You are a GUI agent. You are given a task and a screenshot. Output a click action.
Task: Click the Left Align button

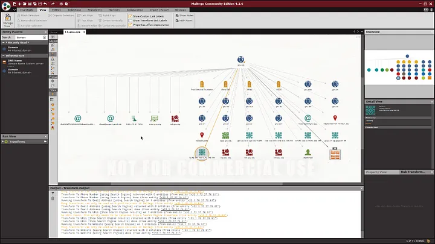pos(85,16)
